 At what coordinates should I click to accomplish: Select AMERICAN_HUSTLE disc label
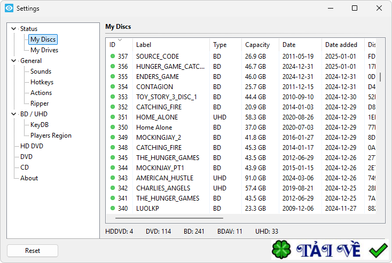click(164, 178)
